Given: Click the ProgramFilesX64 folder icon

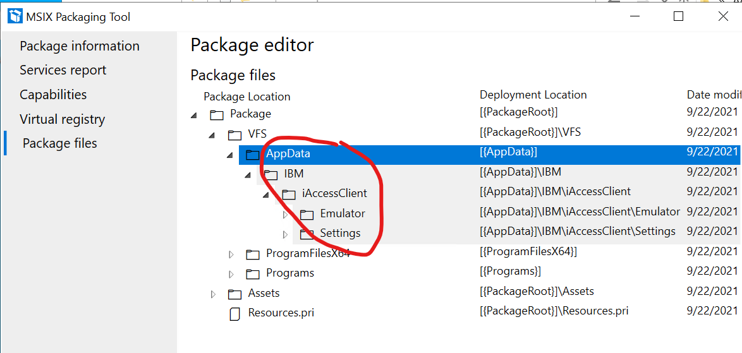Looking at the screenshot, I should coord(253,254).
